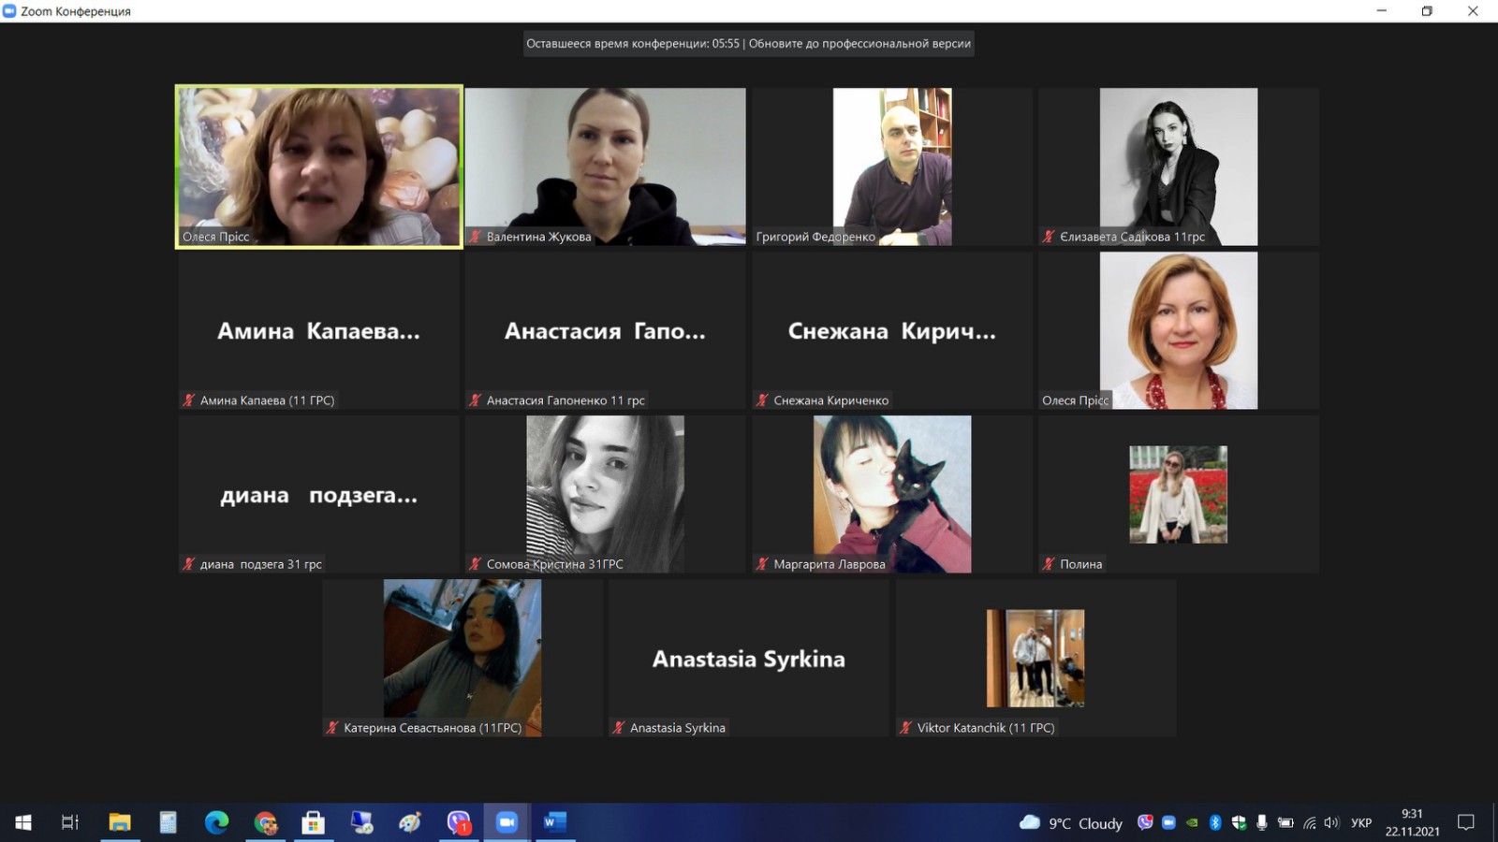Select Олеся Прісс's yellow-bordered live video tile

pos(318,167)
